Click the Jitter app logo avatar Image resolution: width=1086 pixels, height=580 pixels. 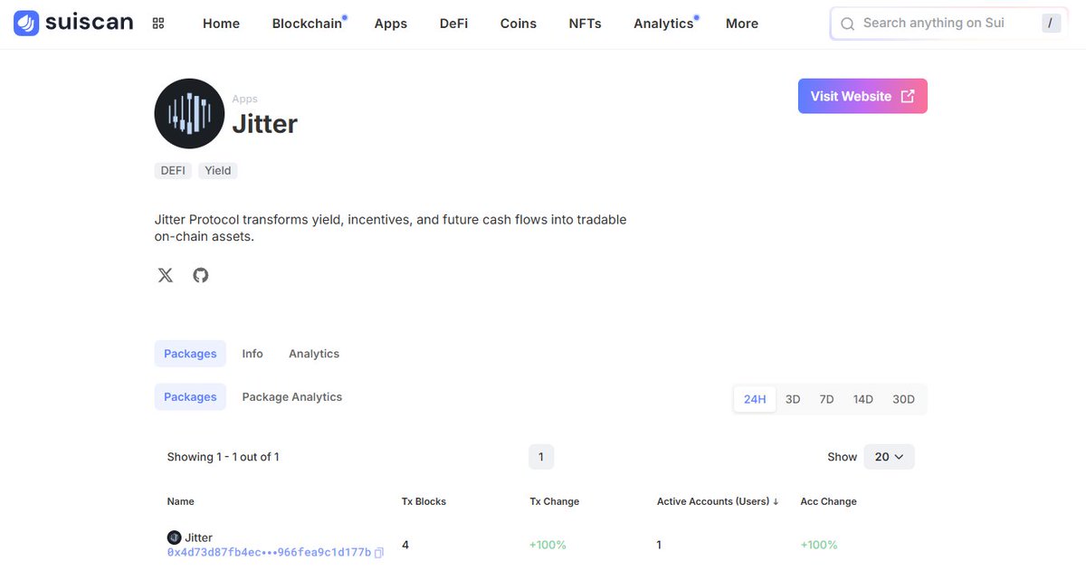189,113
